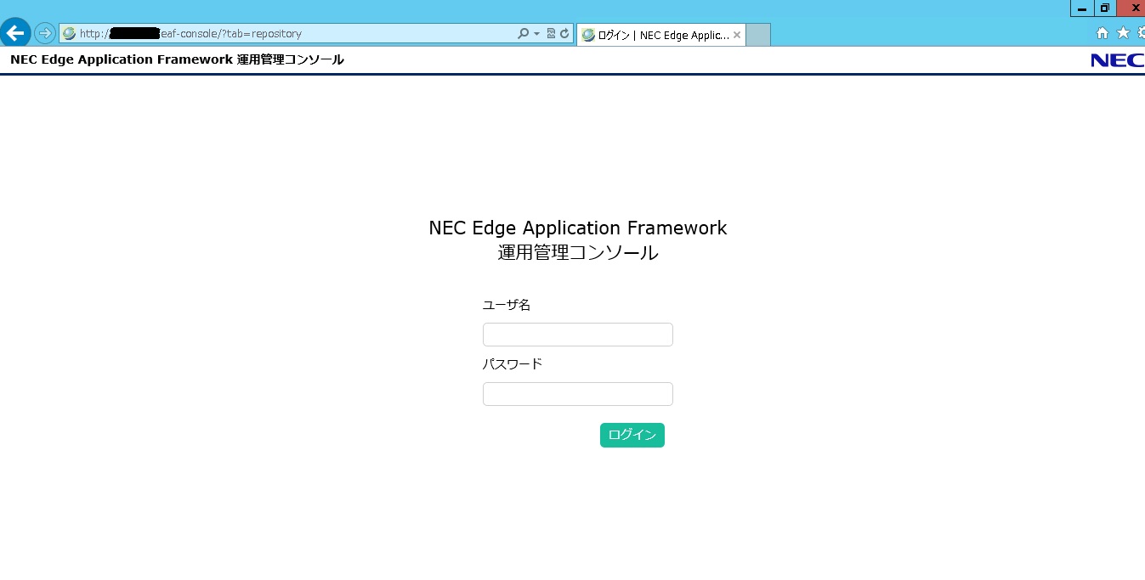
Task: Toggle the Compatibility View icon in address bar
Action: [x=551, y=34]
